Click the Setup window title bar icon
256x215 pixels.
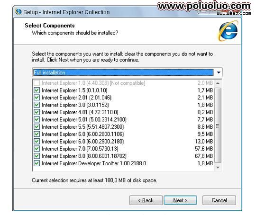(18, 12)
